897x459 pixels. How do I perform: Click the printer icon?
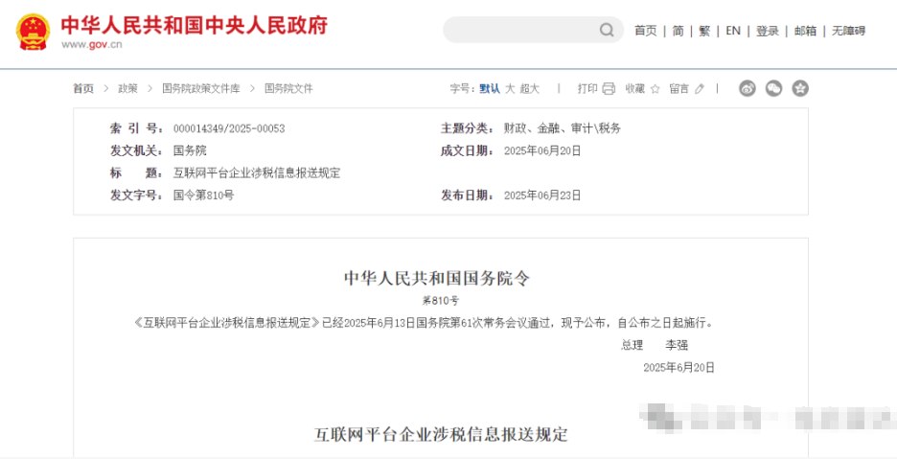pyautogui.click(x=609, y=89)
